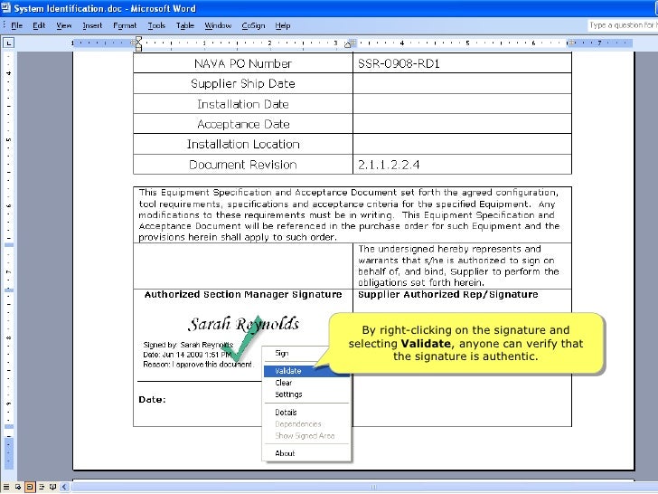Viewport: 658px width, 494px height.
Task: Open the Insert menu
Action: pyautogui.click(x=92, y=25)
